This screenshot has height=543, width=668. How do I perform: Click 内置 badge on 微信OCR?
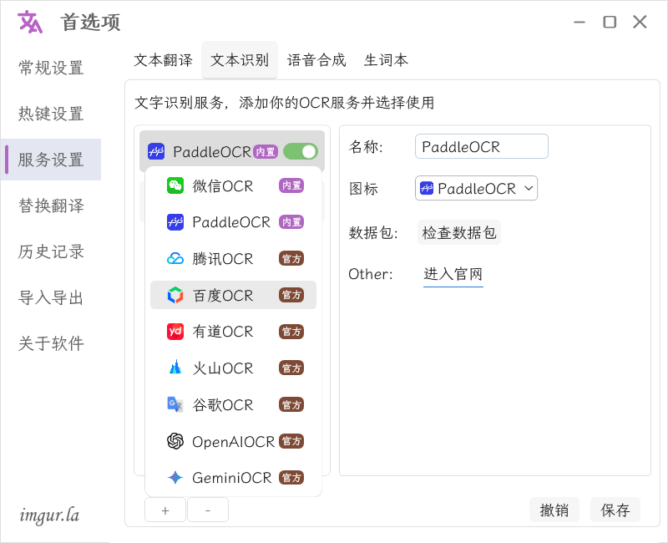point(291,185)
